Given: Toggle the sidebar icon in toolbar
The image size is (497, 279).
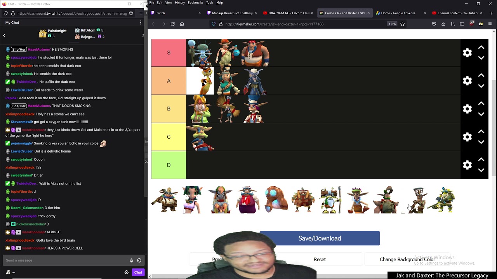Looking at the screenshot, I should click(462, 24).
